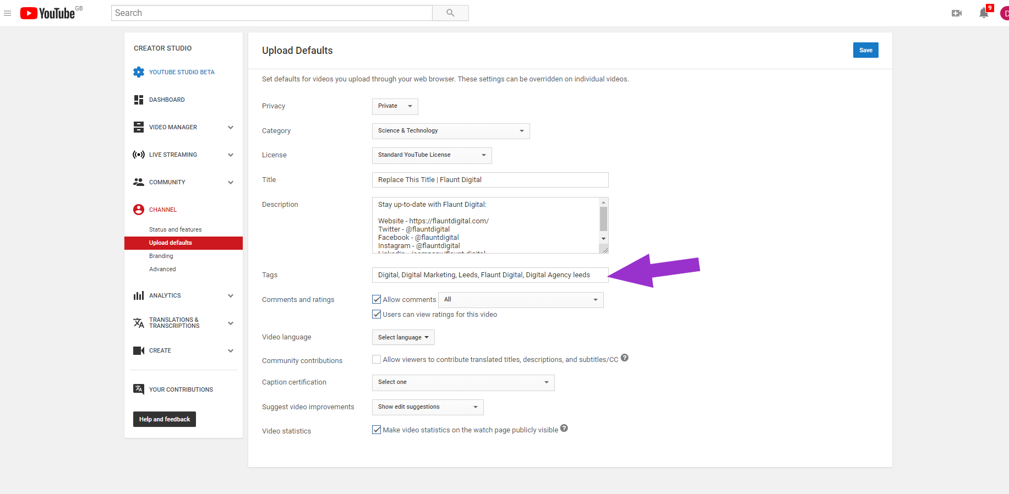This screenshot has height=494, width=1009.
Task: Click the Live Streaming broadcast icon
Action: point(139,155)
